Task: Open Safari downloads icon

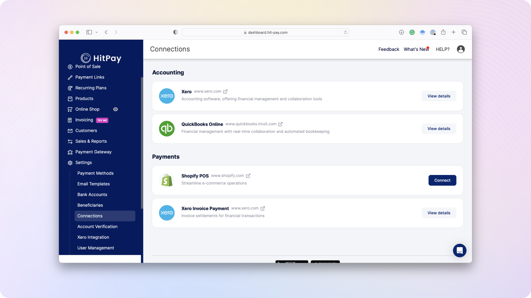Action: (x=402, y=32)
